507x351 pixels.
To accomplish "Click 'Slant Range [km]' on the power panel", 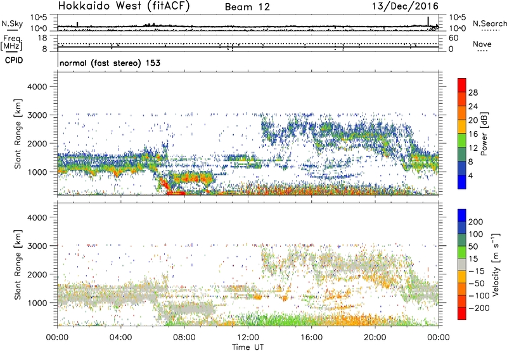I will 18,134.
